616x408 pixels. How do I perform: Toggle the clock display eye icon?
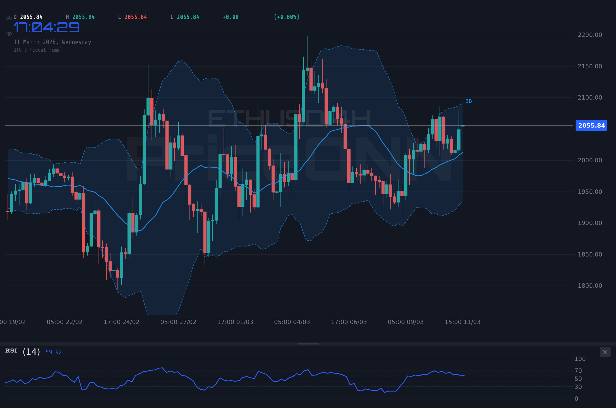[9, 34]
